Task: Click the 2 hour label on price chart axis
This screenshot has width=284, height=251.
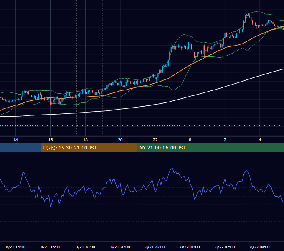Action: coord(225,140)
